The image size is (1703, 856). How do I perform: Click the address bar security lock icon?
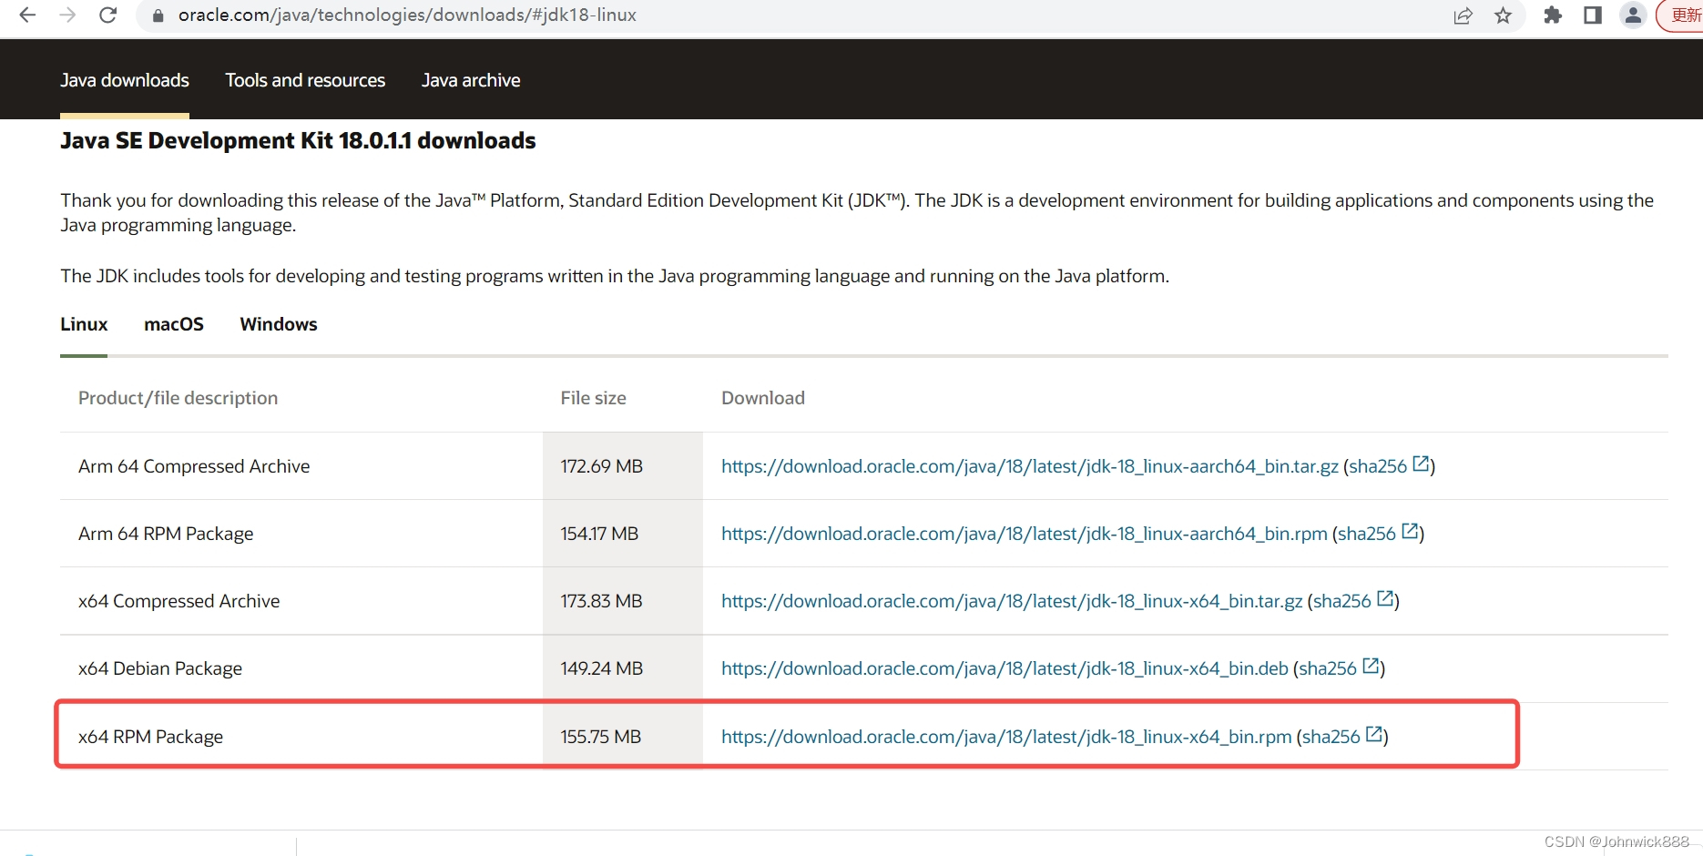pyautogui.click(x=157, y=15)
